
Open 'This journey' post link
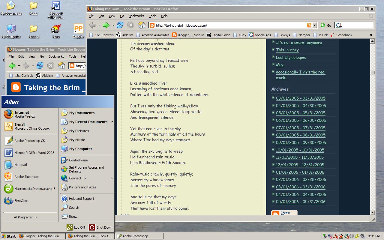[x=287, y=50]
